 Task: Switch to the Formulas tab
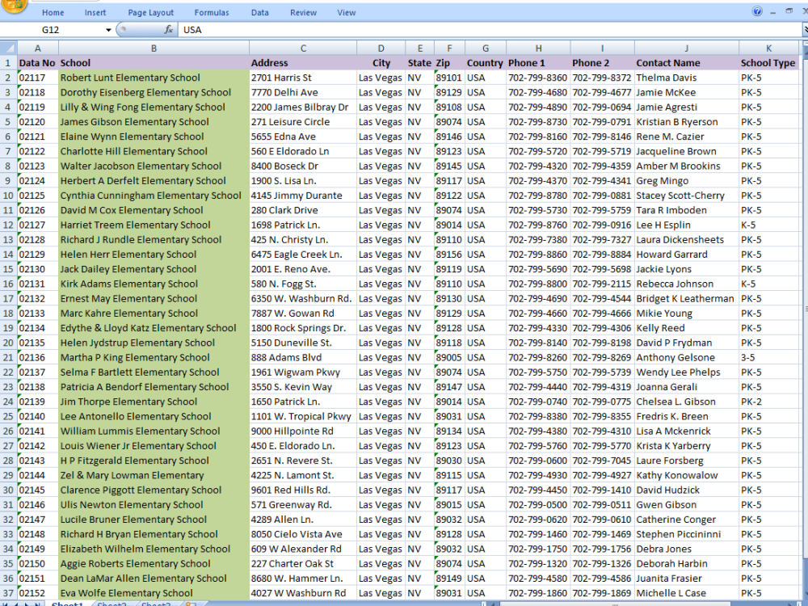pyautogui.click(x=211, y=12)
